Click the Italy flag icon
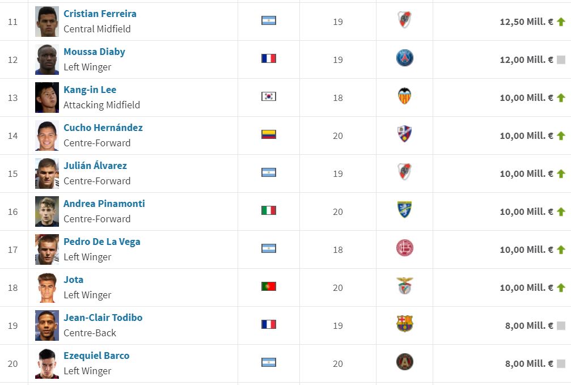The height and width of the screenshot is (385, 571). point(268,210)
